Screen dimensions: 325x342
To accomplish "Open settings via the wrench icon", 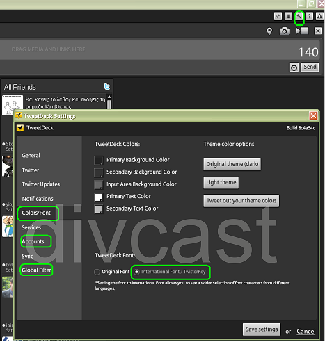I will [x=299, y=16].
